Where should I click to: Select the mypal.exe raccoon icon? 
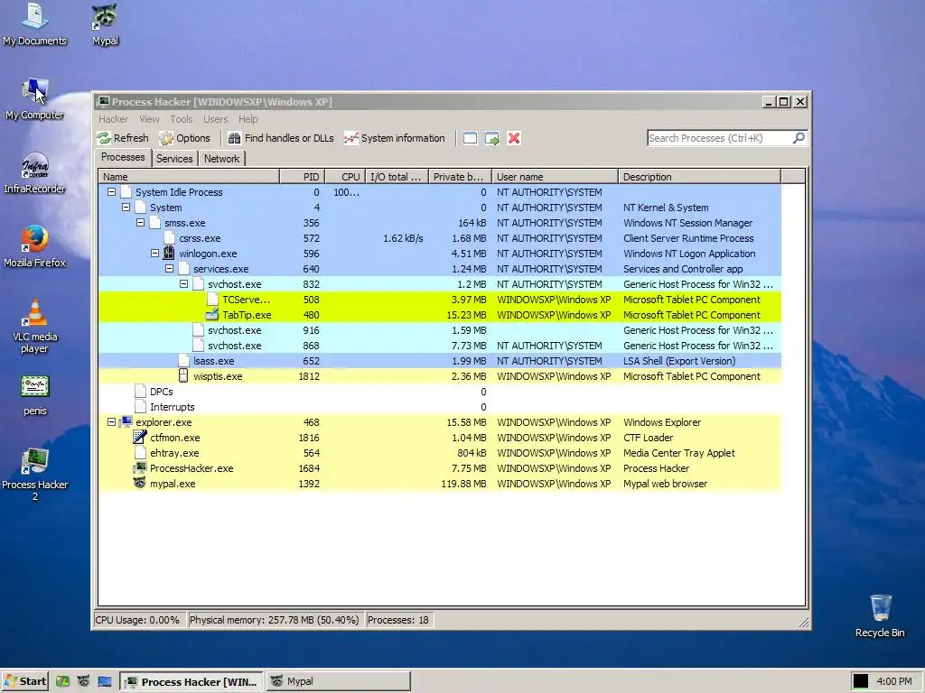140,484
